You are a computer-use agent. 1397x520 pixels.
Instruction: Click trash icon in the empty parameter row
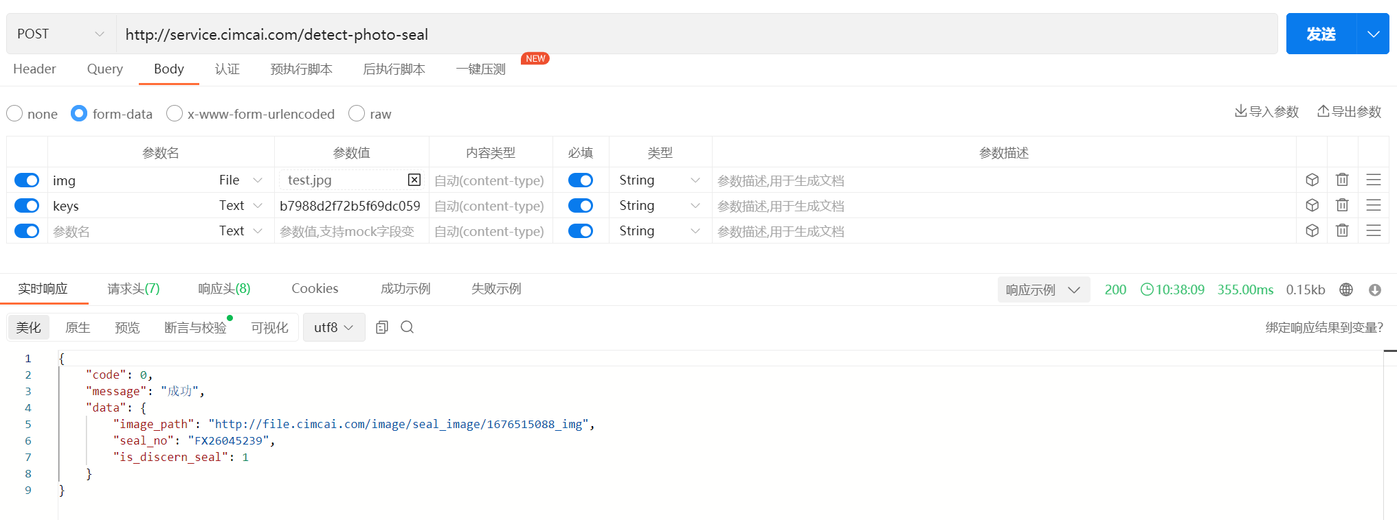tap(1342, 231)
